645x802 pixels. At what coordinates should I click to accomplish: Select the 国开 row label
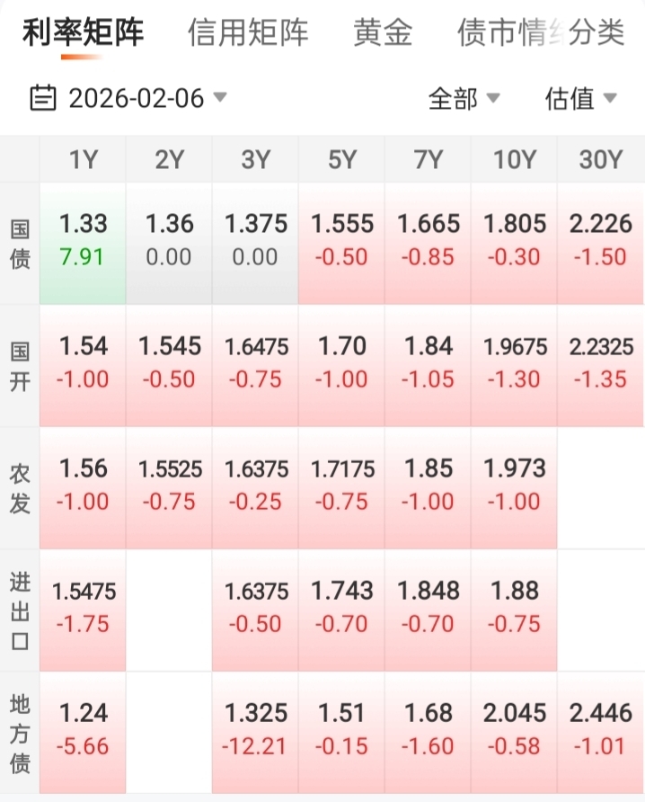pyautogui.click(x=20, y=363)
